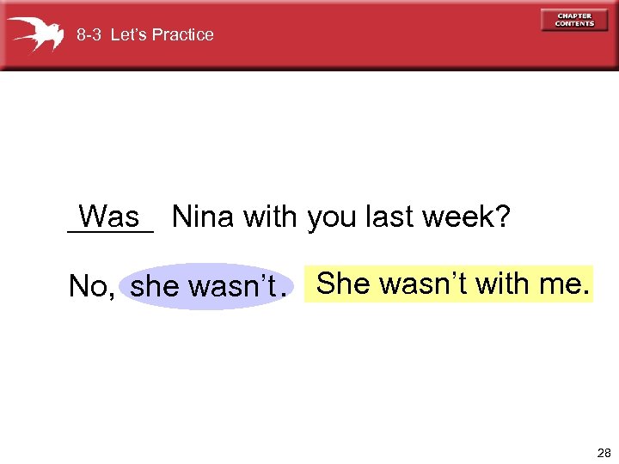Click the period after the blue oval
Screen dimensions: 619x464
click(x=284, y=292)
